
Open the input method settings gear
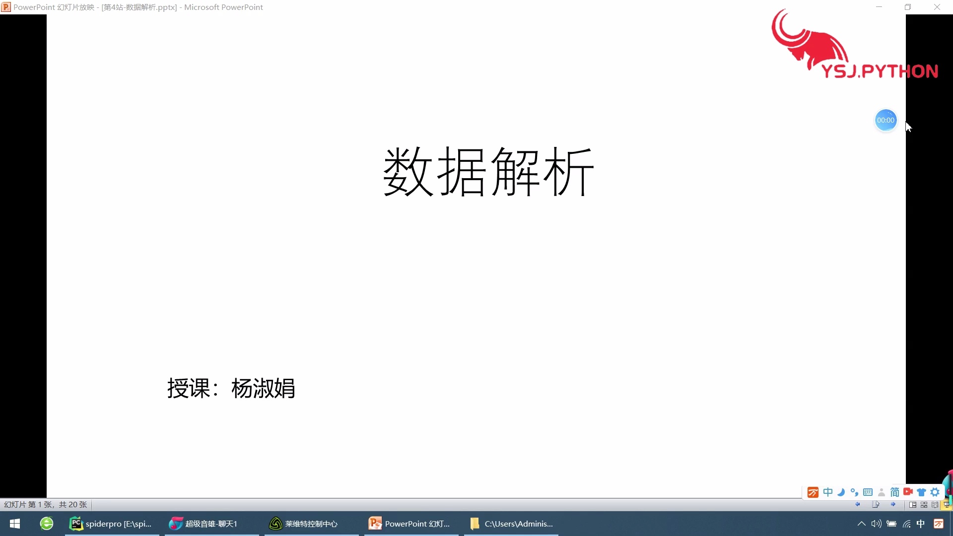(x=935, y=492)
